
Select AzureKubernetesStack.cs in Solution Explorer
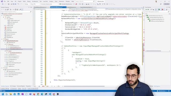pos(16,53)
